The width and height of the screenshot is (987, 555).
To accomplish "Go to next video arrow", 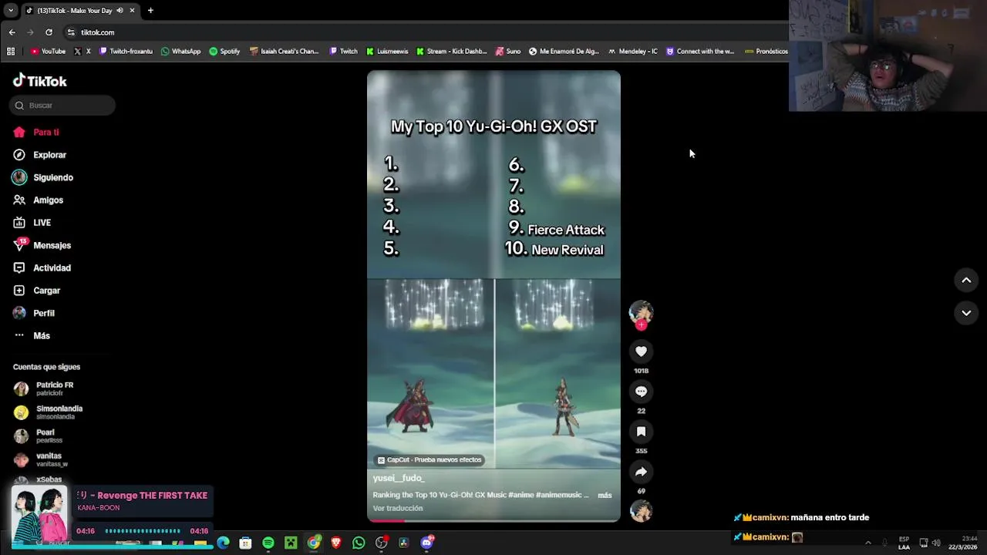I will click(x=966, y=313).
